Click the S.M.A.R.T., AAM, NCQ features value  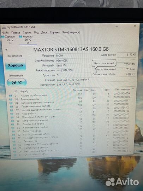coord(68,85)
